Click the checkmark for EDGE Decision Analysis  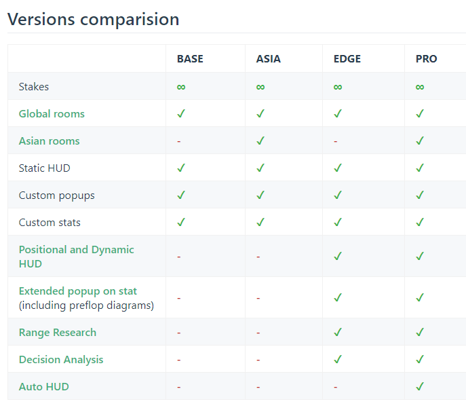338,360
